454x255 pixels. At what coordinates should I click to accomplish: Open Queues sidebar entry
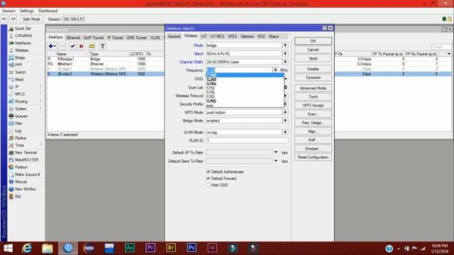21,116
